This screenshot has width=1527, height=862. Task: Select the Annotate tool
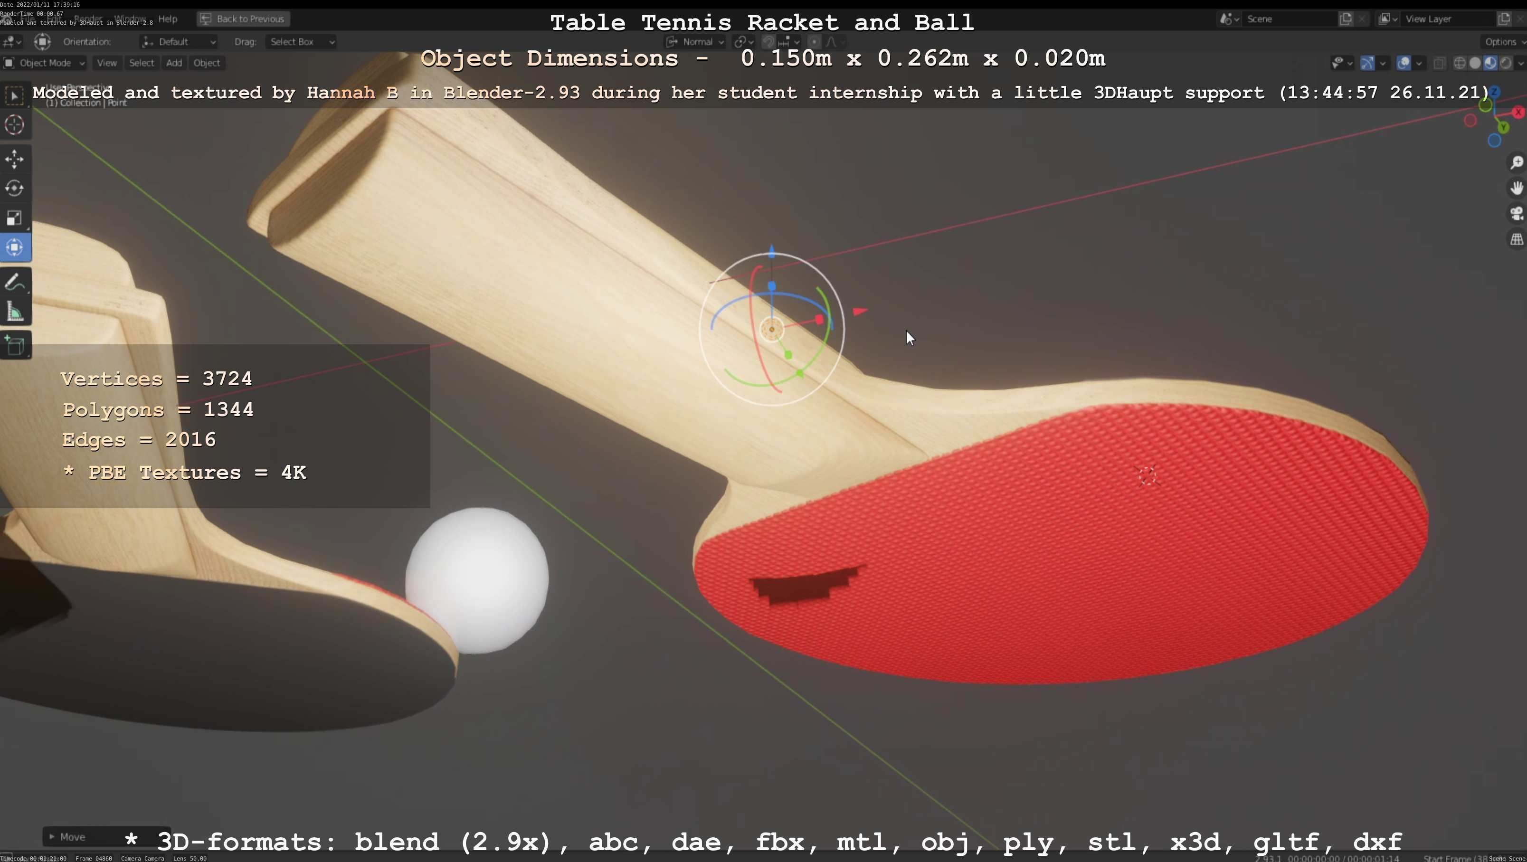point(15,282)
